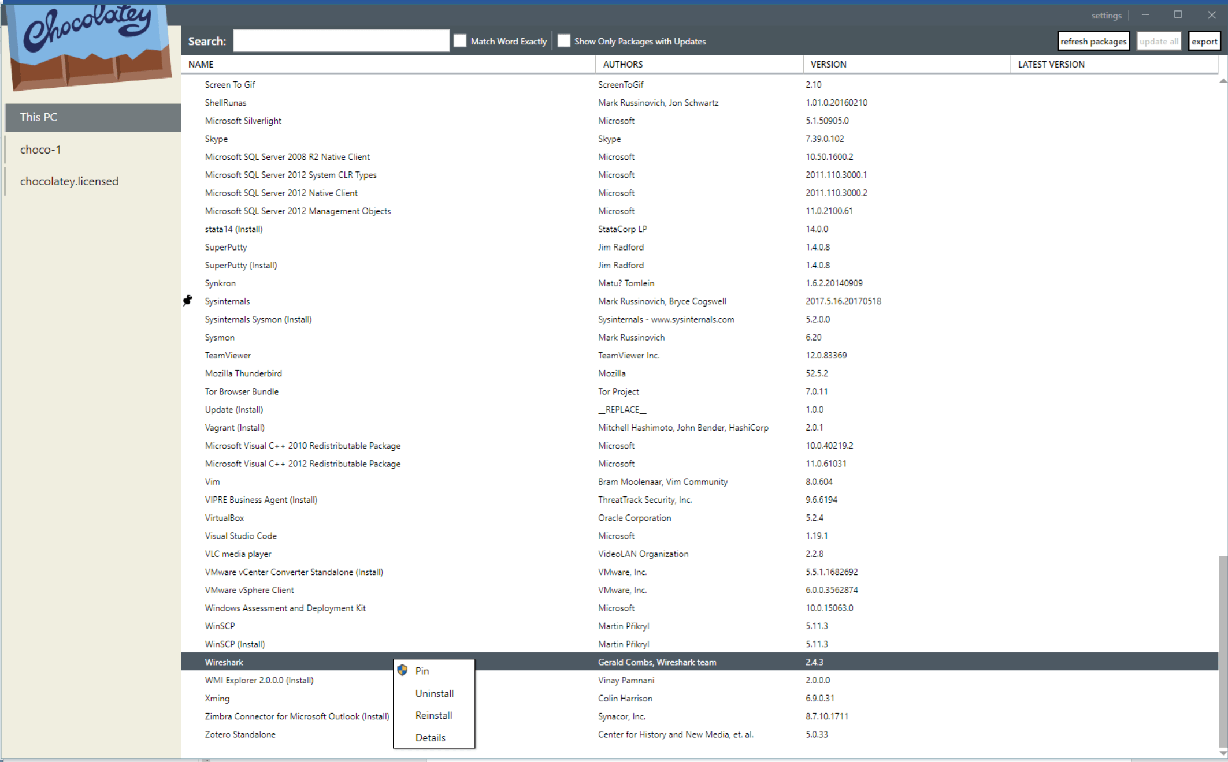Click the scrollbar up arrow
The width and height of the screenshot is (1228, 762).
click(x=1223, y=81)
